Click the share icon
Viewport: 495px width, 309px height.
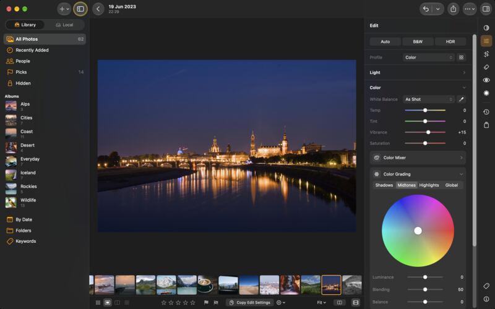pos(454,9)
